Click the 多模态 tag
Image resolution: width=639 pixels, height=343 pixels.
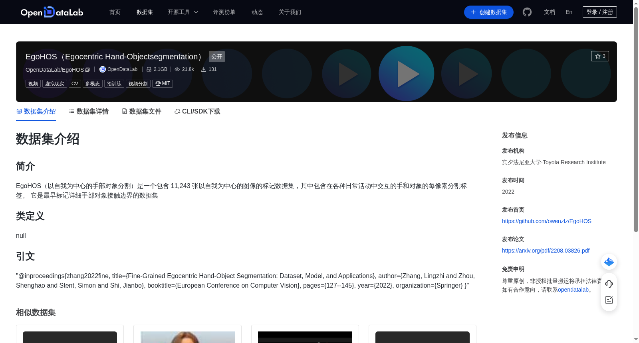pos(93,84)
